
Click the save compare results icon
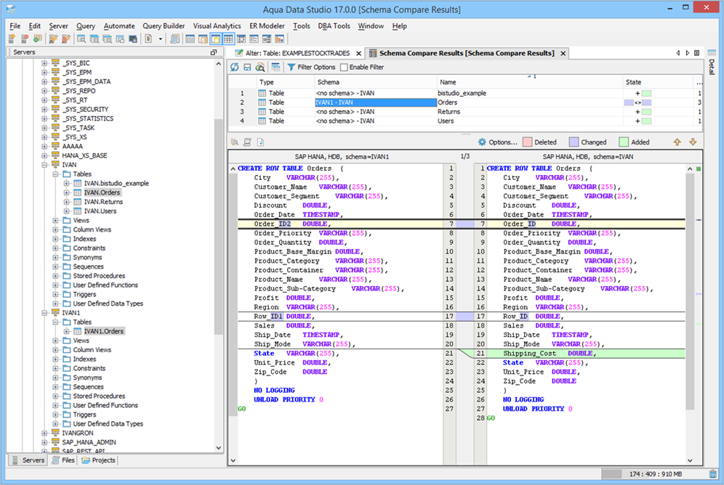click(x=247, y=68)
